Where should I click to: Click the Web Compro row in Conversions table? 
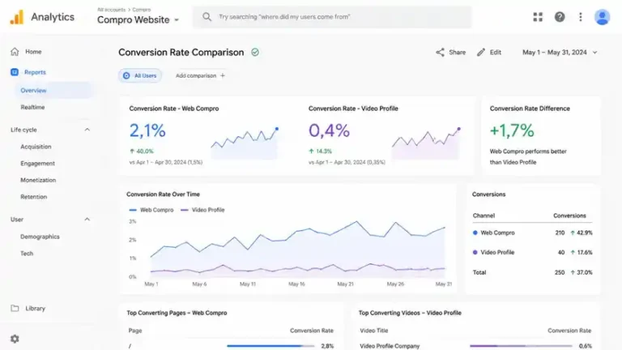click(532, 233)
